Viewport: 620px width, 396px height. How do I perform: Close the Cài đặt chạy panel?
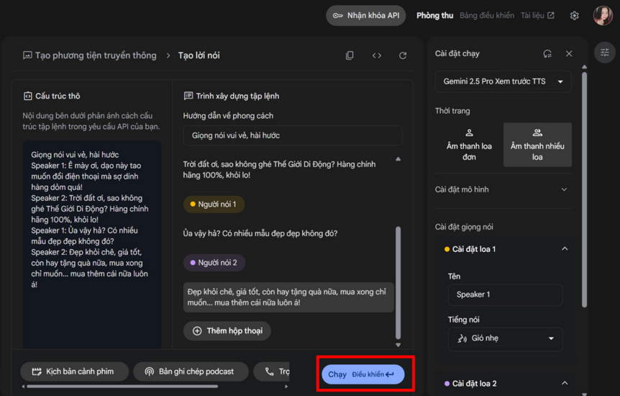pos(569,53)
